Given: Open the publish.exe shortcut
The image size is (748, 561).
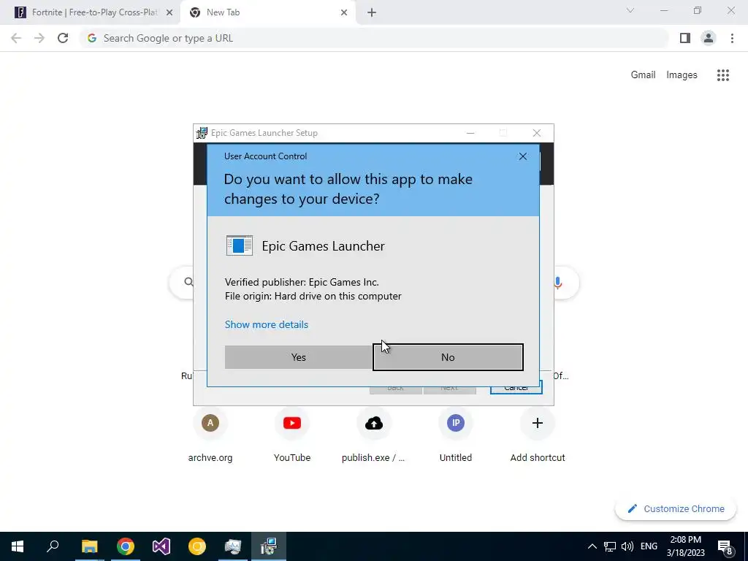Looking at the screenshot, I should pyautogui.click(x=373, y=435).
